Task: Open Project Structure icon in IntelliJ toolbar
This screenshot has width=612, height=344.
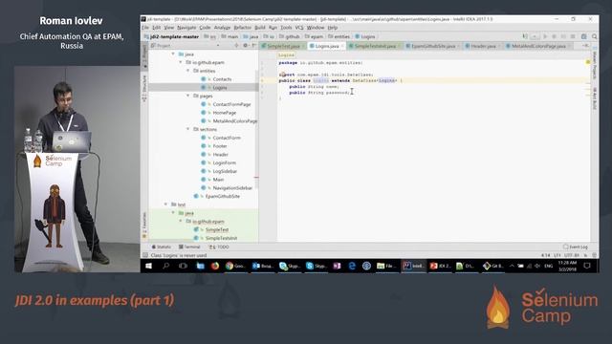Action: coord(584,36)
